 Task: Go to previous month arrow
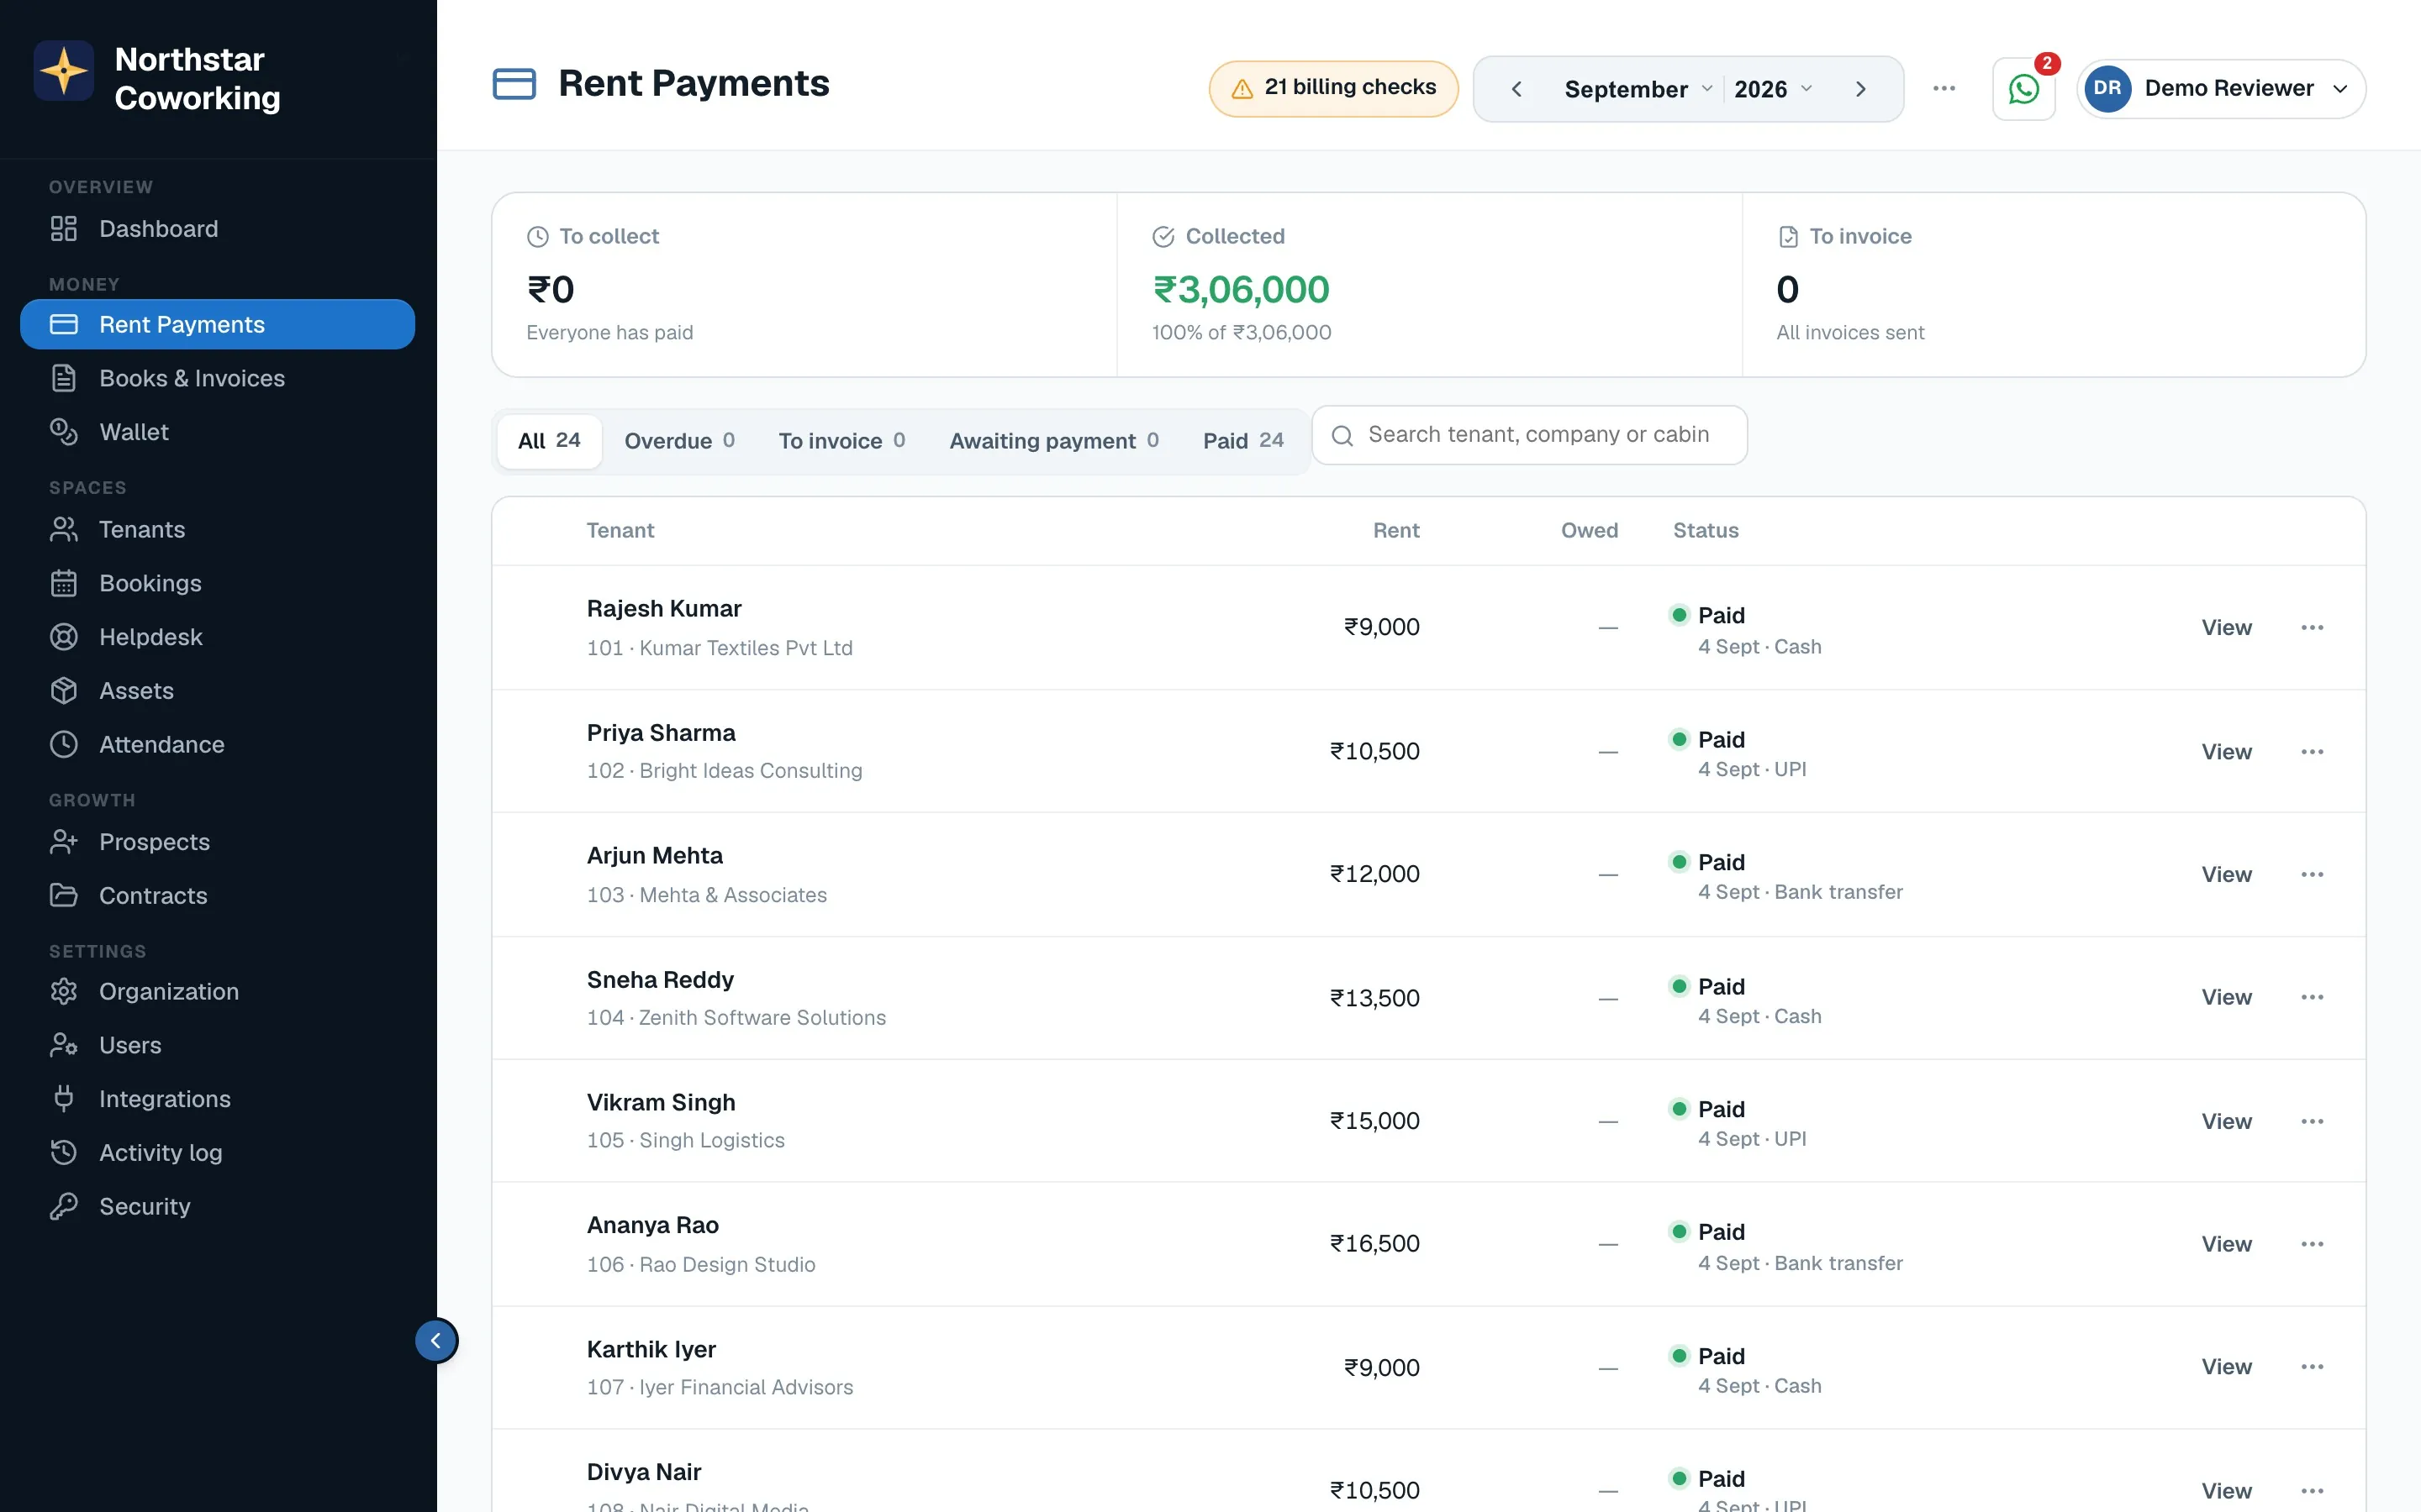[1516, 89]
